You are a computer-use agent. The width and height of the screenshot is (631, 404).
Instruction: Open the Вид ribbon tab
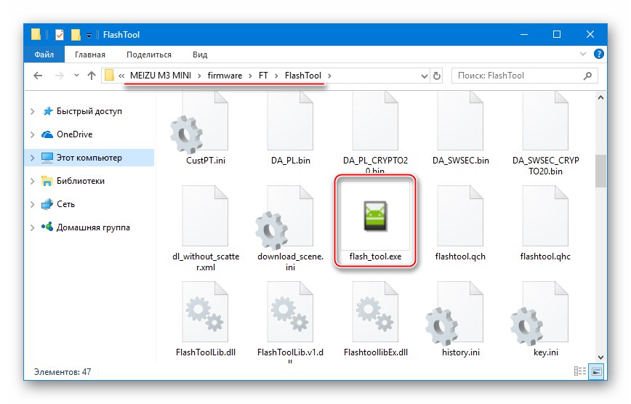pyautogui.click(x=200, y=54)
